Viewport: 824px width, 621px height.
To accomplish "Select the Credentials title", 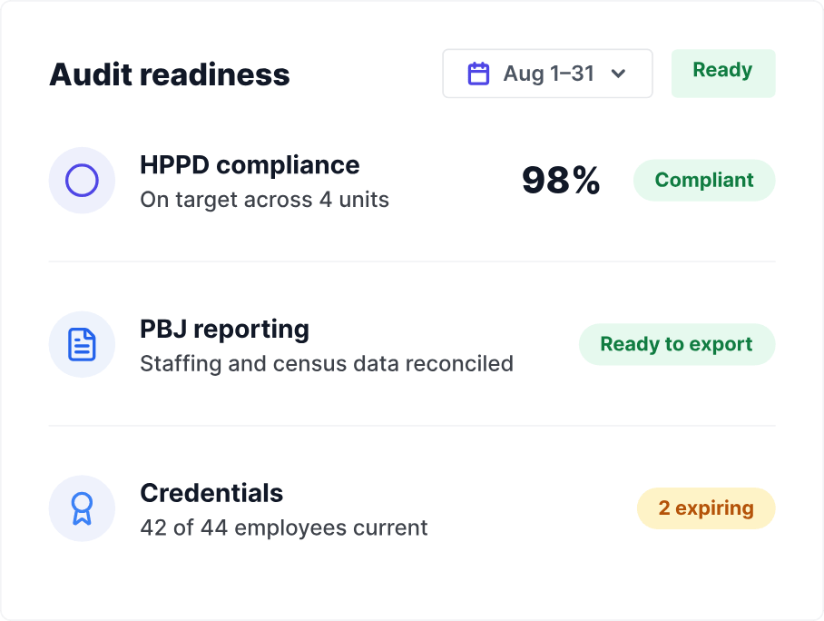I will [211, 493].
